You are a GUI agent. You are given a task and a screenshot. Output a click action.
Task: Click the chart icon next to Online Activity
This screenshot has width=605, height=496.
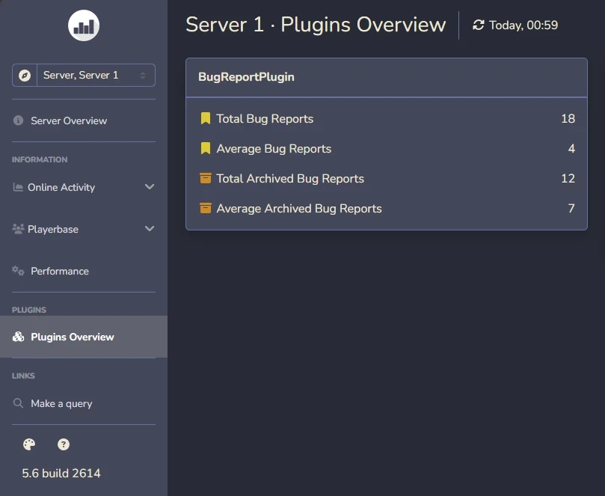tap(18, 187)
